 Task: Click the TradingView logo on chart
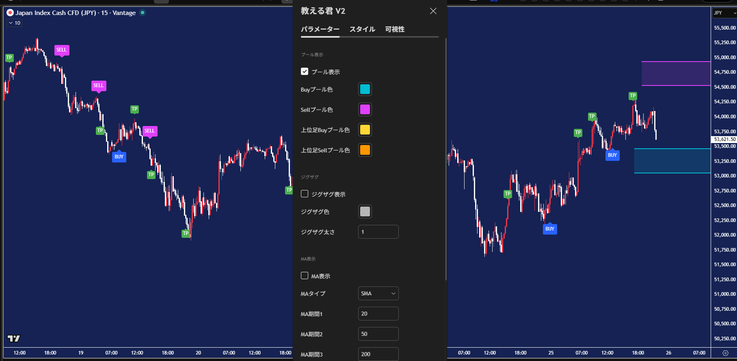point(14,338)
